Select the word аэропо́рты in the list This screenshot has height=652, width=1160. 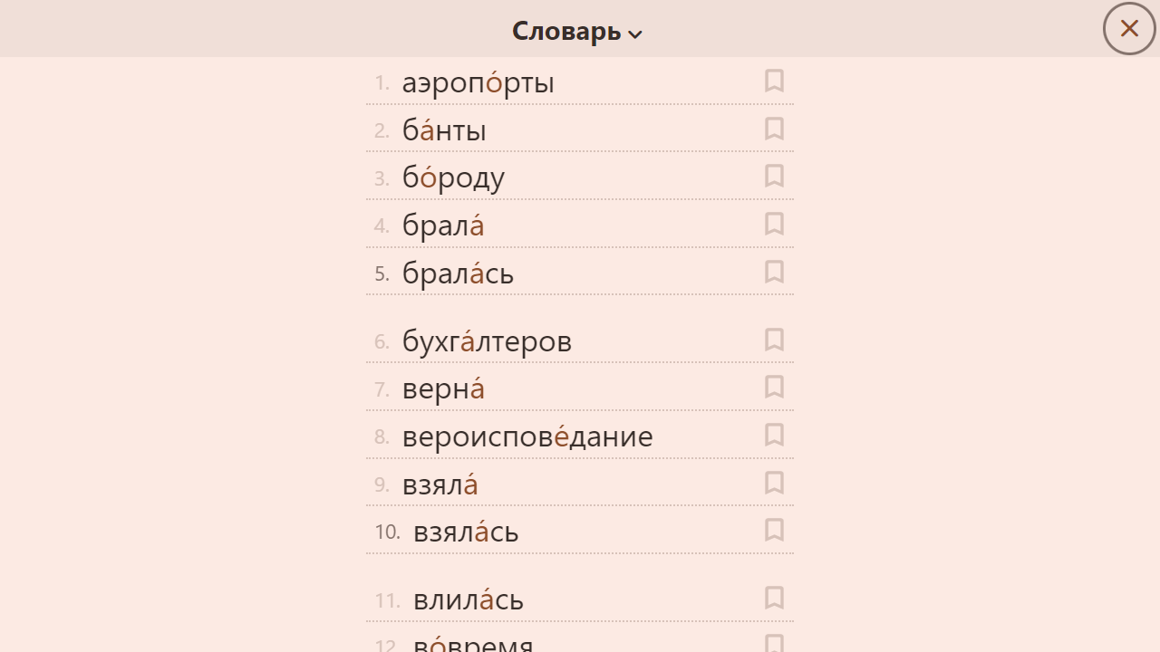coord(478,81)
